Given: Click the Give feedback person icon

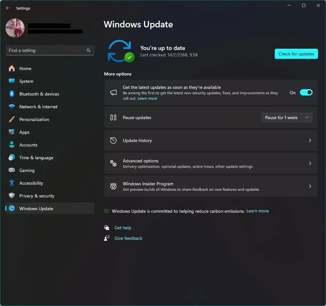Looking at the screenshot, I should (107, 238).
